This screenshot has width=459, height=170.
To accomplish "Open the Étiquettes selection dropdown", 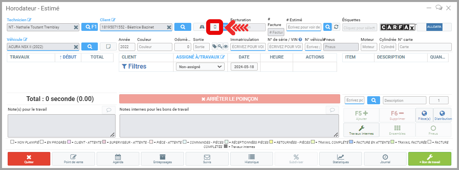I will click(359, 27).
